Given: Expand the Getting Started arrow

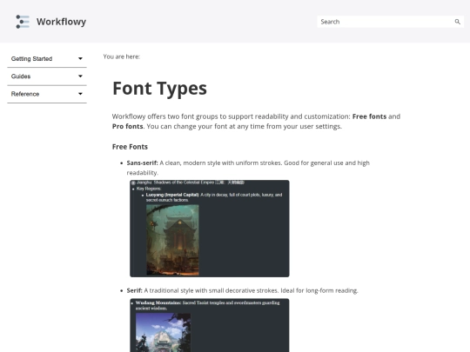Looking at the screenshot, I should 80,59.
